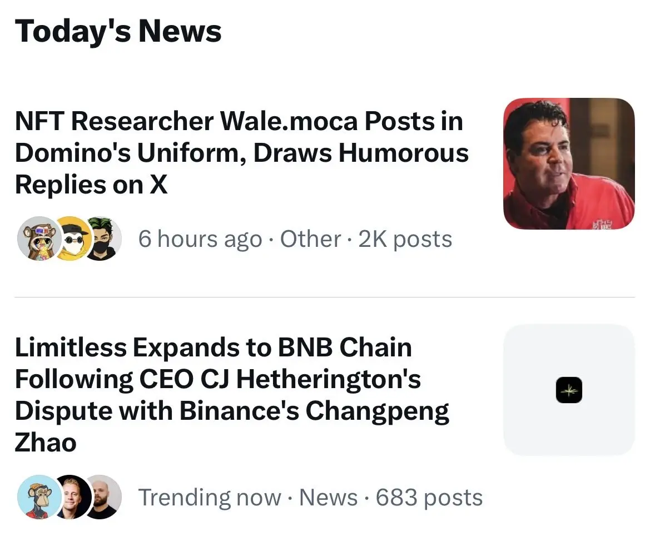Click the small black Limitless logo icon
Viewport: 650px width, 546px height.
[x=569, y=390]
